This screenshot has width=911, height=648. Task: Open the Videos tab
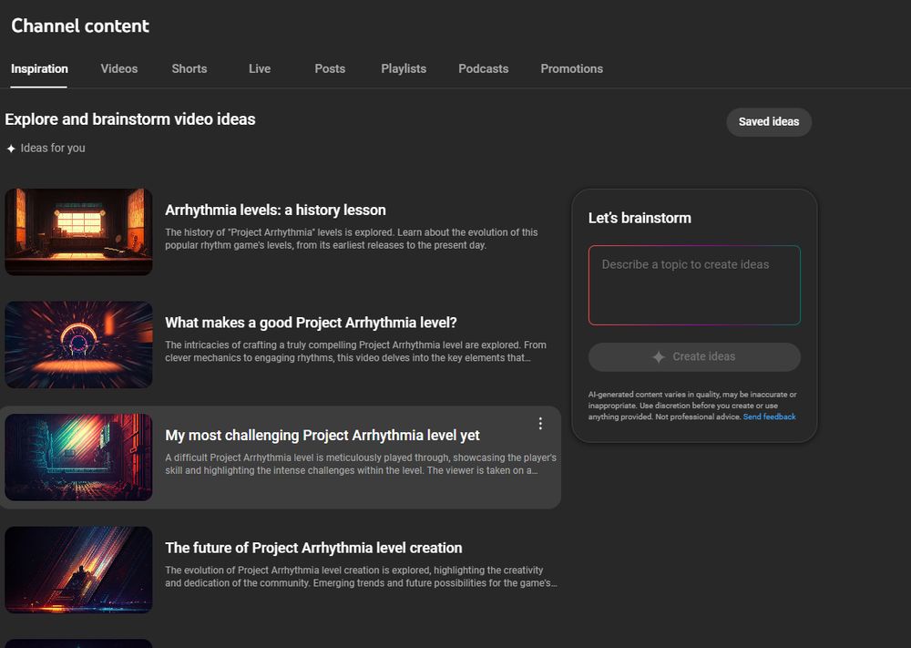tap(119, 68)
